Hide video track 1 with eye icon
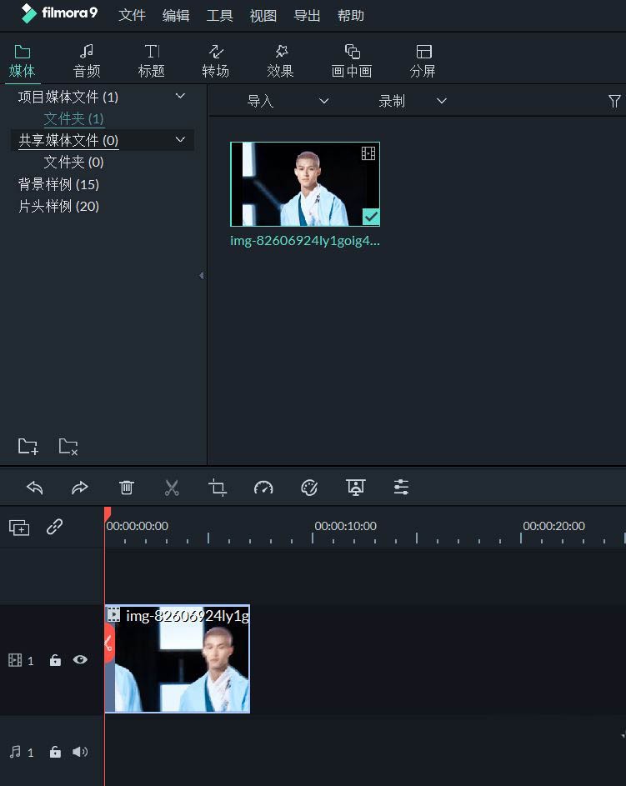Viewport: 626px width, 786px height. (x=80, y=659)
